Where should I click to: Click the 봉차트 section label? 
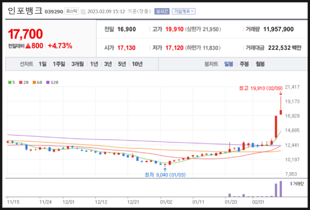(211, 64)
